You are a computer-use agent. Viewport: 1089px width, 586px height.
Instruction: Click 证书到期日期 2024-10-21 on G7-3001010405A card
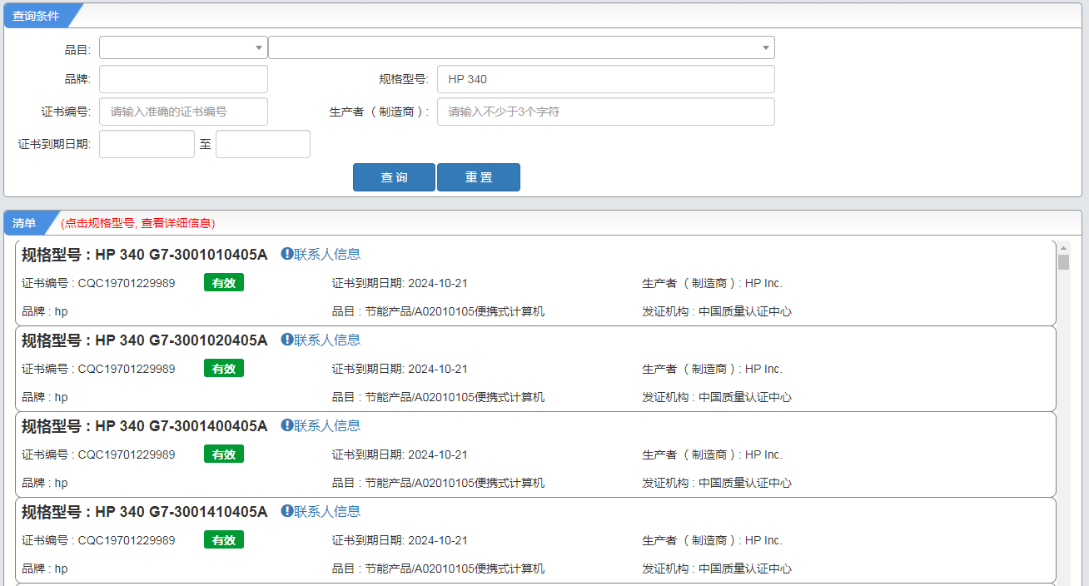(400, 283)
